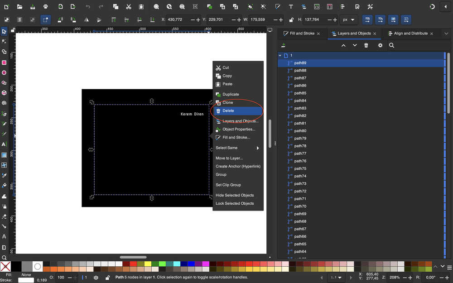Select the Ellipse tool in the toolbox
453x283 pixels.
coord(4,73)
